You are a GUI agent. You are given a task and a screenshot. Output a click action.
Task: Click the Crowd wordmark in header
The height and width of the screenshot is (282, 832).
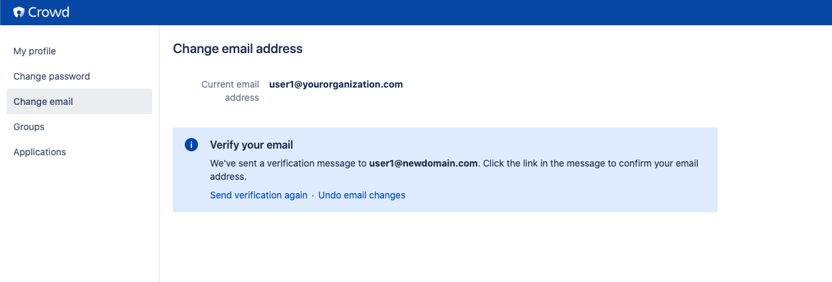[x=49, y=13]
